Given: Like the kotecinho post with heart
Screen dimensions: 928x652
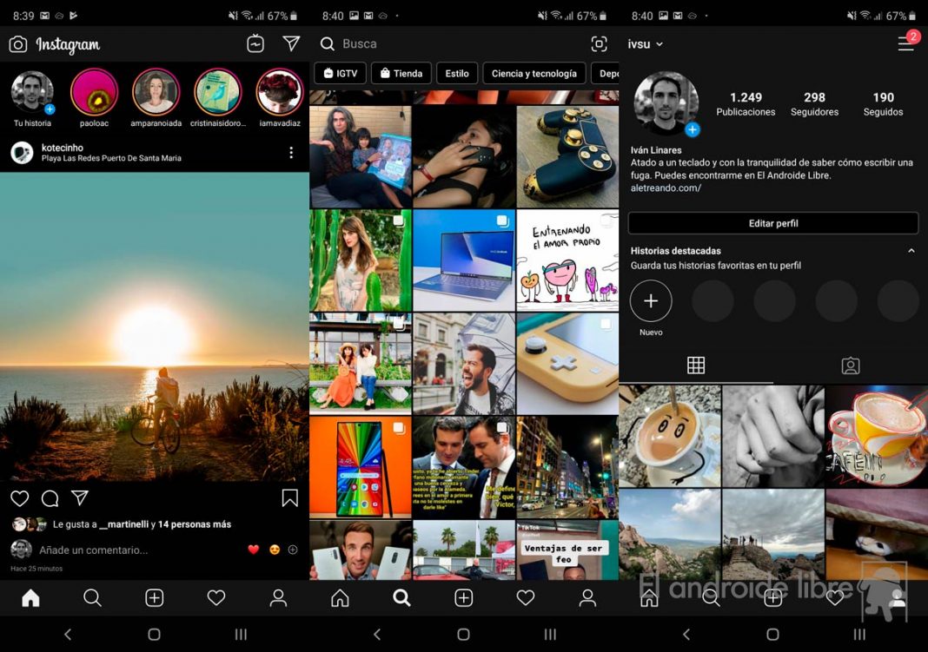Looking at the screenshot, I should 20,498.
